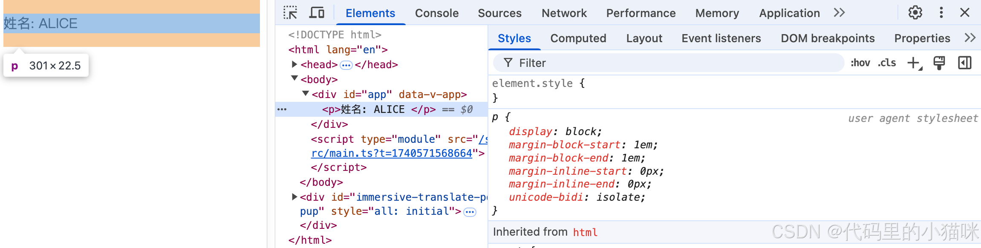Select the DOM breakpoints sub-tab
Image resolution: width=981 pixels, height=248 pixels.
pyautogui.click(x=828, y=38)
